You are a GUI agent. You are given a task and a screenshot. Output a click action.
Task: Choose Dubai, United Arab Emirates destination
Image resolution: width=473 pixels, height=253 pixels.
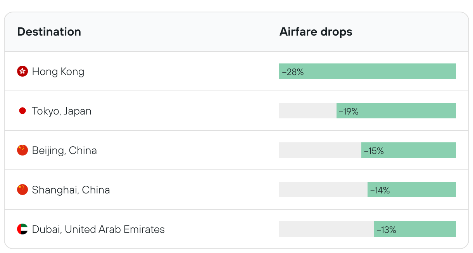coord(98,229)
